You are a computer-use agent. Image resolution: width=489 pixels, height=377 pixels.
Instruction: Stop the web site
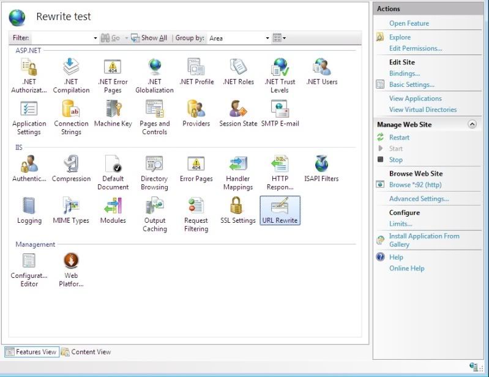point(396,160)
